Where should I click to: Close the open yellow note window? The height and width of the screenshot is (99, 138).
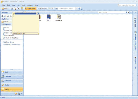tap(38, 13)
